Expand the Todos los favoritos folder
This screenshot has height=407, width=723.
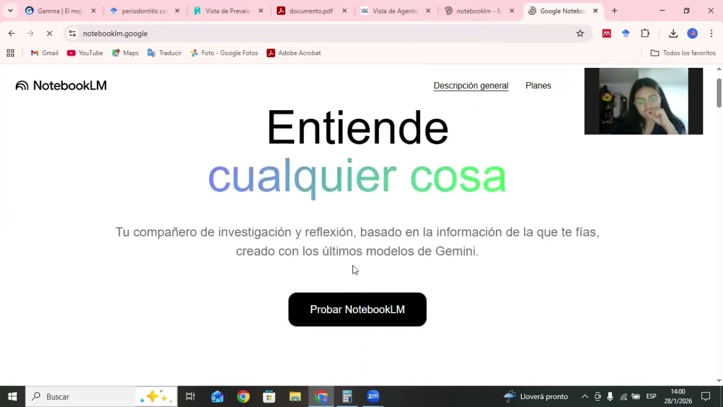click(683, 53)
